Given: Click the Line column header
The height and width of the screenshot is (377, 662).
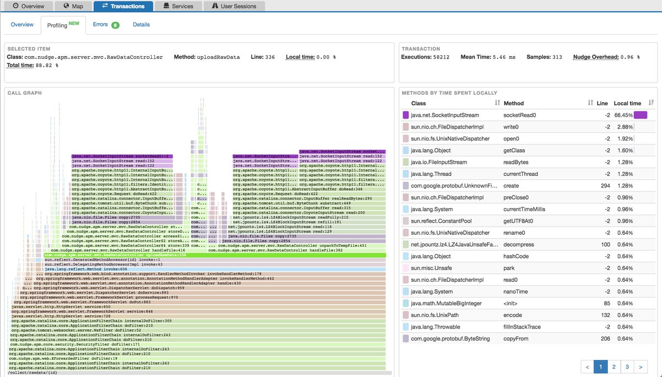Looking at the screenshot, I should pyautogui.click(x=602, y=103).
